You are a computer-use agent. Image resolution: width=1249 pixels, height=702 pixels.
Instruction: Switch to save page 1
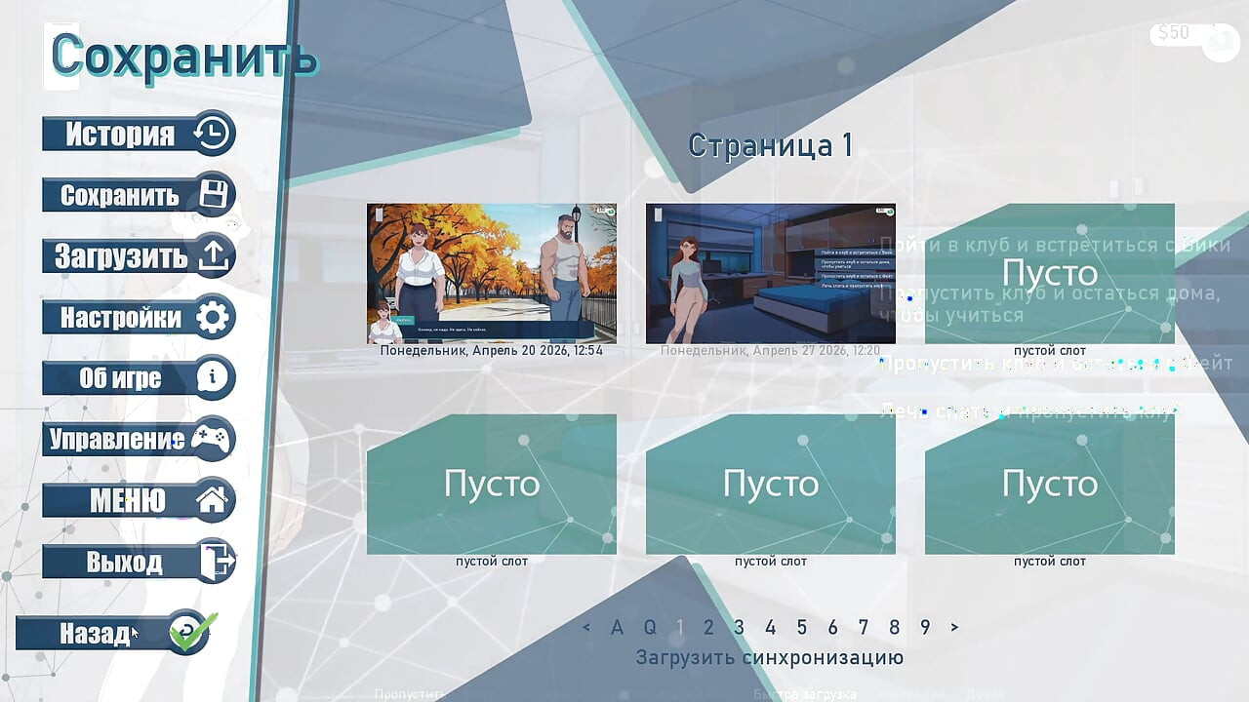click(x=680, y=627)
